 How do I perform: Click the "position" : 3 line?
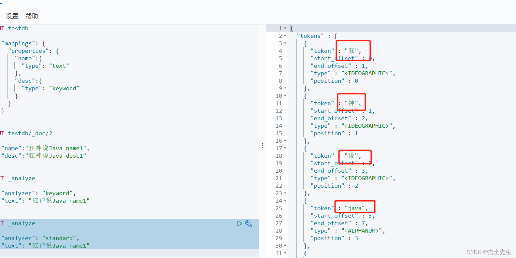[x=334, y=238]
